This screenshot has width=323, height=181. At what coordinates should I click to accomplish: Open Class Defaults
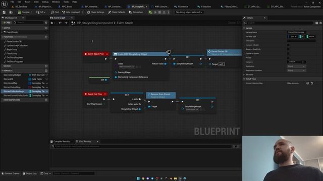117,12
